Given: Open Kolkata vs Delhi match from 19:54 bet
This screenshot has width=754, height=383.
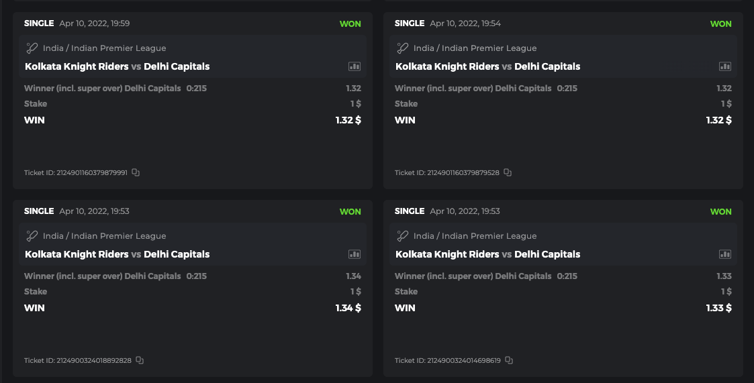Looking at the screenshot, I should [x=488, y=66].
